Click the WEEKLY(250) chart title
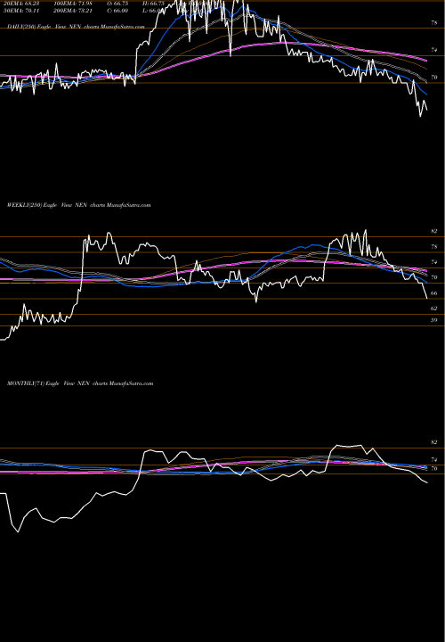The width and height of the screenshot is (445, 642). tap(79, 205)
